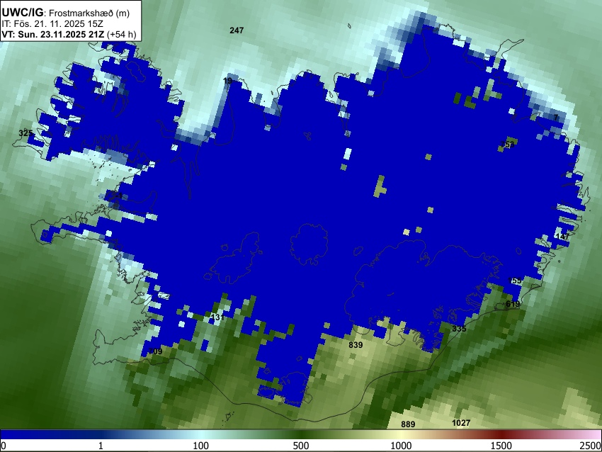Screen dimensions: 602x452
Task: Click the 'VT: Sun. 23.11.2025 21Z' line
Action: point(52,34)
